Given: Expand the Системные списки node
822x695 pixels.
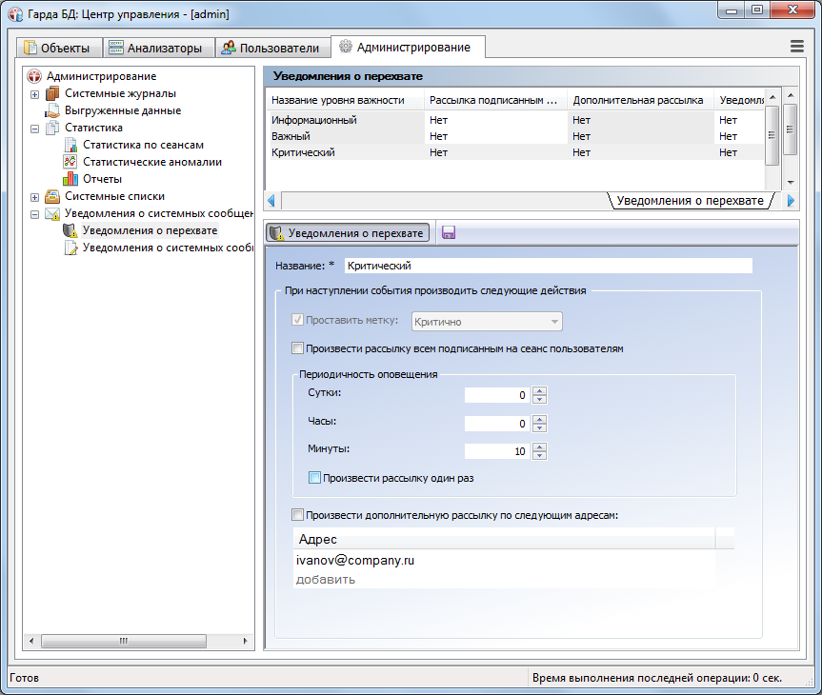Looking at the screenshot, I should [x=34, y=198].
